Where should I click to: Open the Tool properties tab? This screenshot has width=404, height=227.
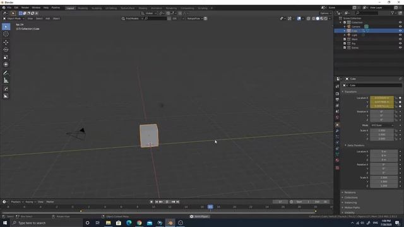337,86
